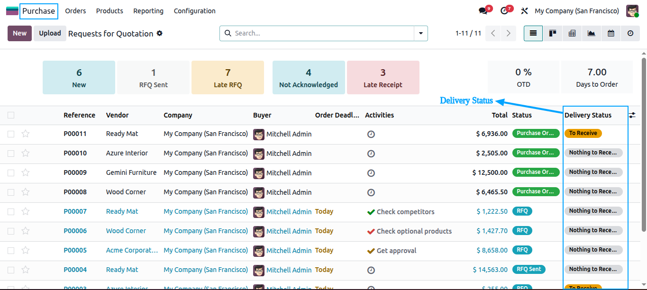Filter by 1 RFQ Sent card
The height and width of the screenshot is (290, 647).
tap(153, 77)
